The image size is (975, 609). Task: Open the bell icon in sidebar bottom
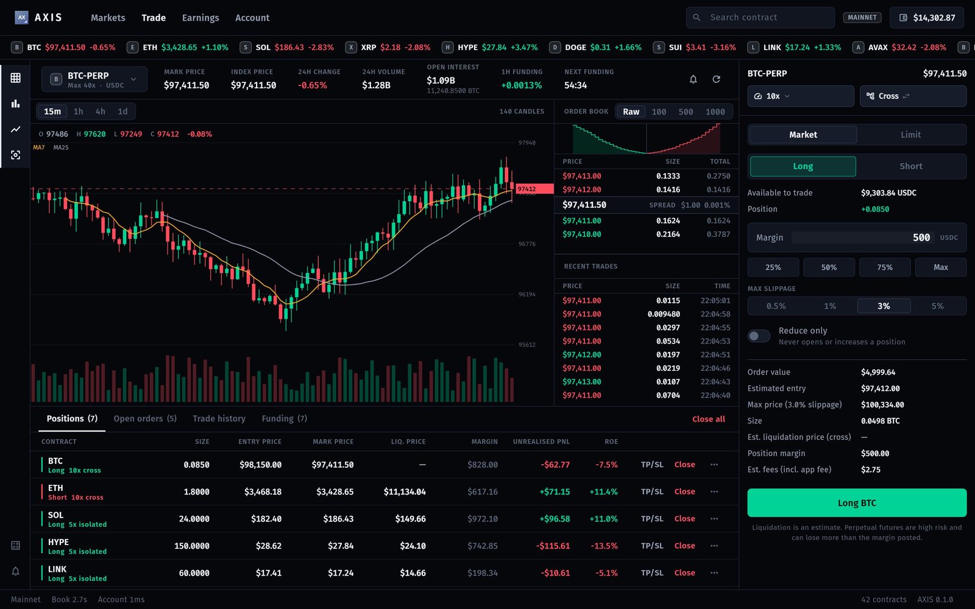click(x=16, y=571)
